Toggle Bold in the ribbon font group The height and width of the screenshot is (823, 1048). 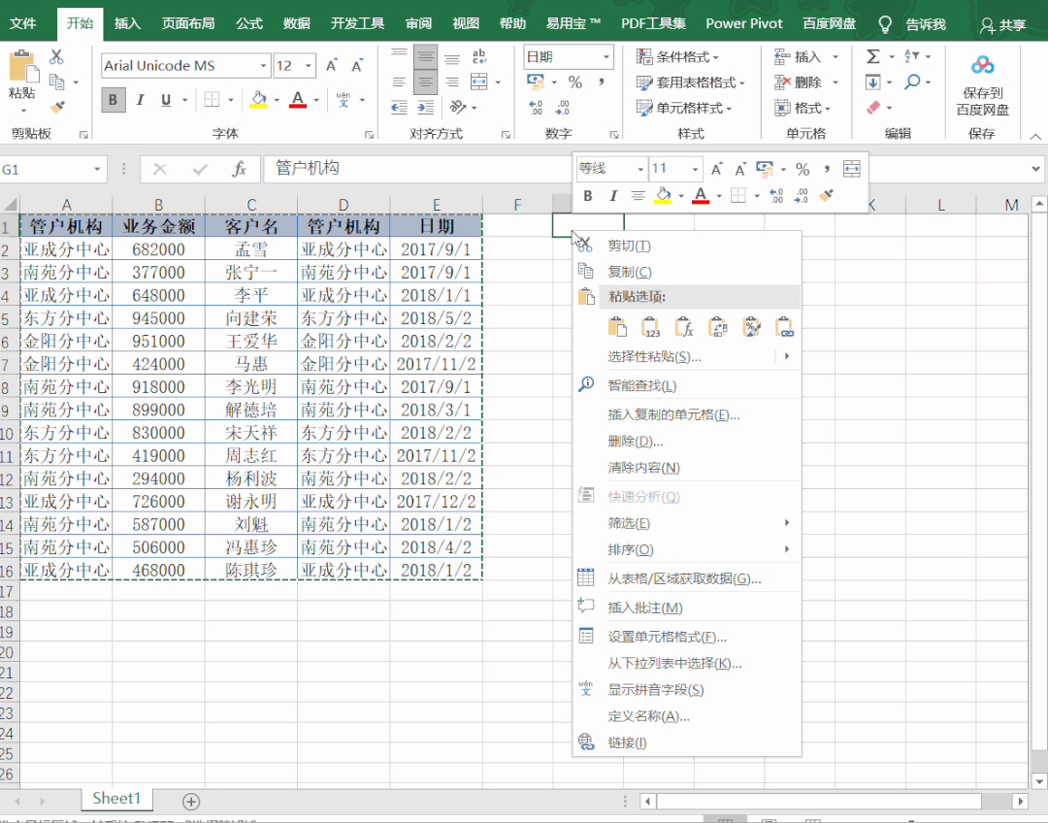(x=113, y=100)
